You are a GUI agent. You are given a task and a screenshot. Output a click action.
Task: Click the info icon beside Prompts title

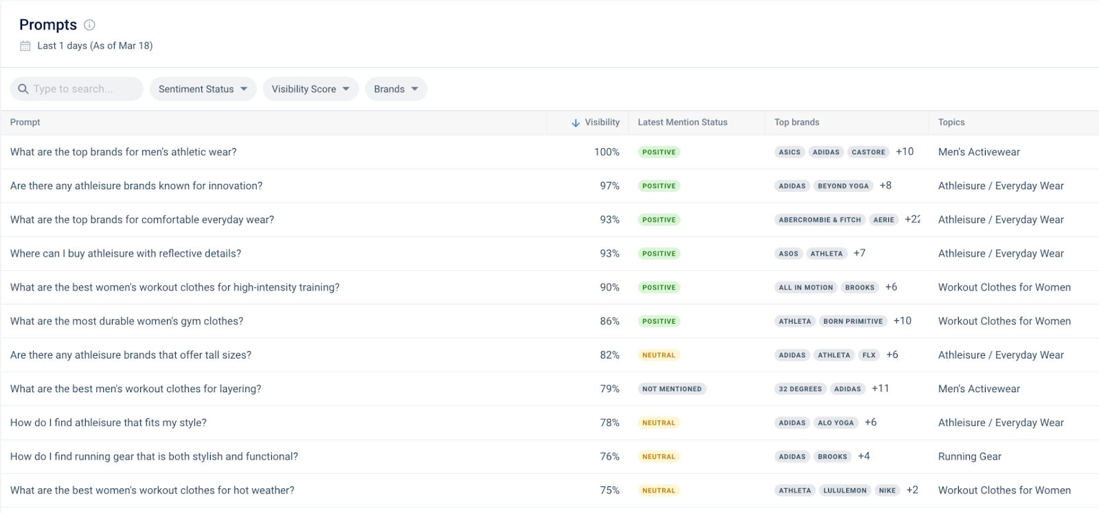click(89, 25)
